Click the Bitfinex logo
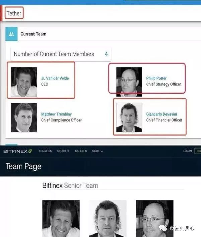The height and width of the screenshot is (237, 201). pyautogui.click(x=18, y=151)
